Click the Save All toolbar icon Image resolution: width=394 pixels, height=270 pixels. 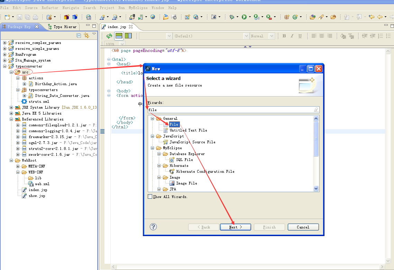coord(27,17)
